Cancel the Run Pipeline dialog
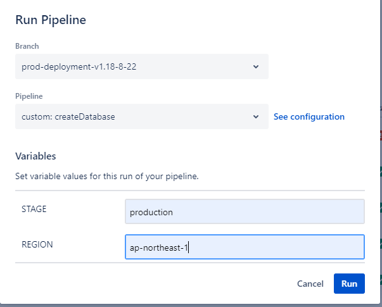 [x=310, y=284]
